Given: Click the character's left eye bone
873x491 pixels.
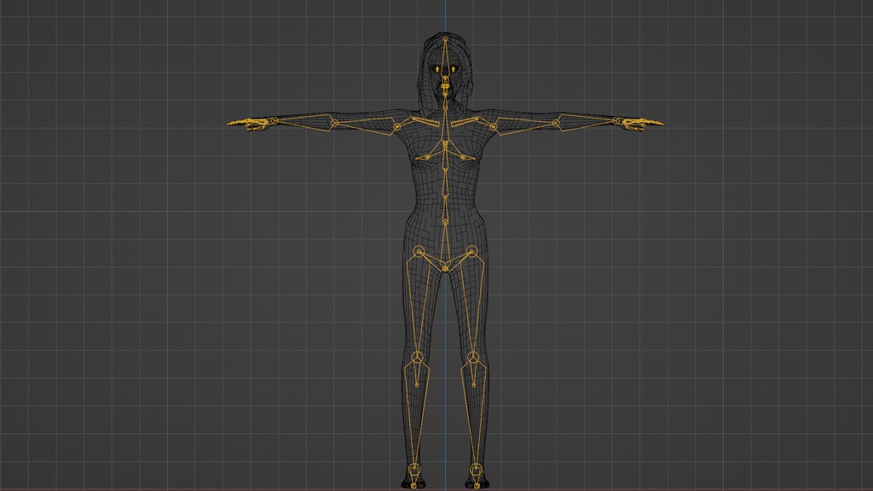Looking at the screenshot, I should pyautogui.click(x=453, y=69).
